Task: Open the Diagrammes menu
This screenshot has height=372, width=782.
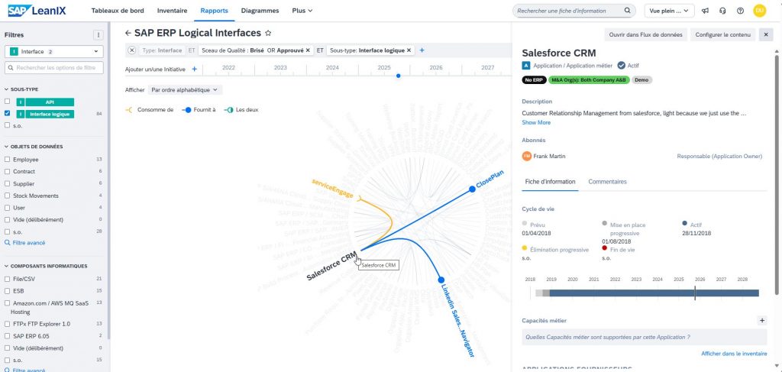Action: pos(259,11)
